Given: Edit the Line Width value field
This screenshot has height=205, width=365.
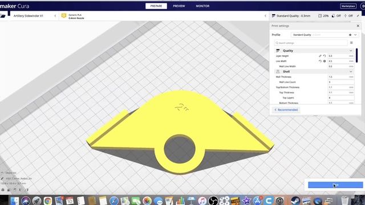Looking at the screenshot, I should point(341,61).
